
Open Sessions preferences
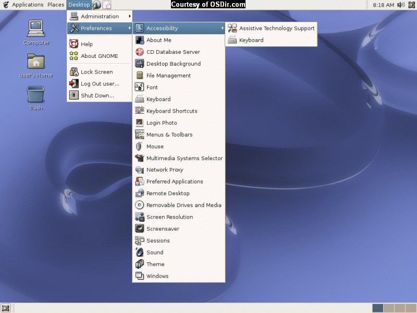click(179, 240)
